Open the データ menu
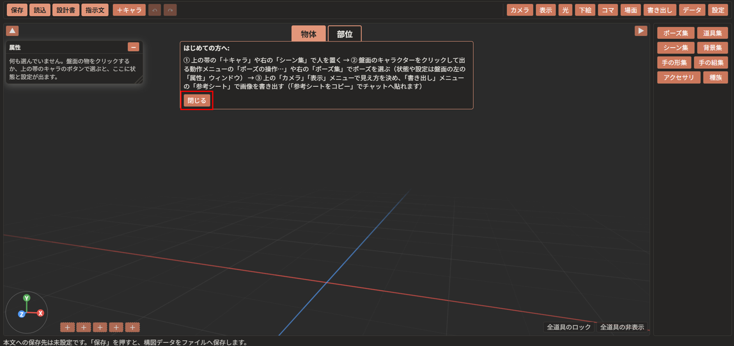 [692, 10]
